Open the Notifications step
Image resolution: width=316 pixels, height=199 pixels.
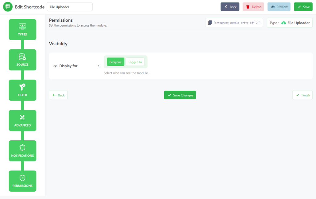(x=22, y=151)
